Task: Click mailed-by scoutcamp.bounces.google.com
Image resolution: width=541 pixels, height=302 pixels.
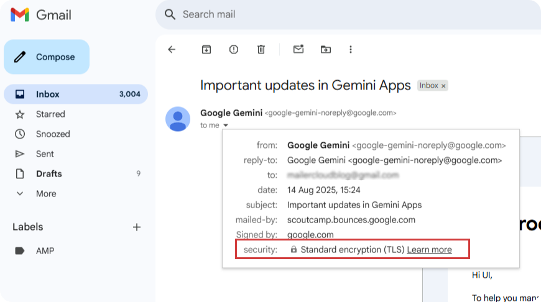Action: click(x=351, y=220)
